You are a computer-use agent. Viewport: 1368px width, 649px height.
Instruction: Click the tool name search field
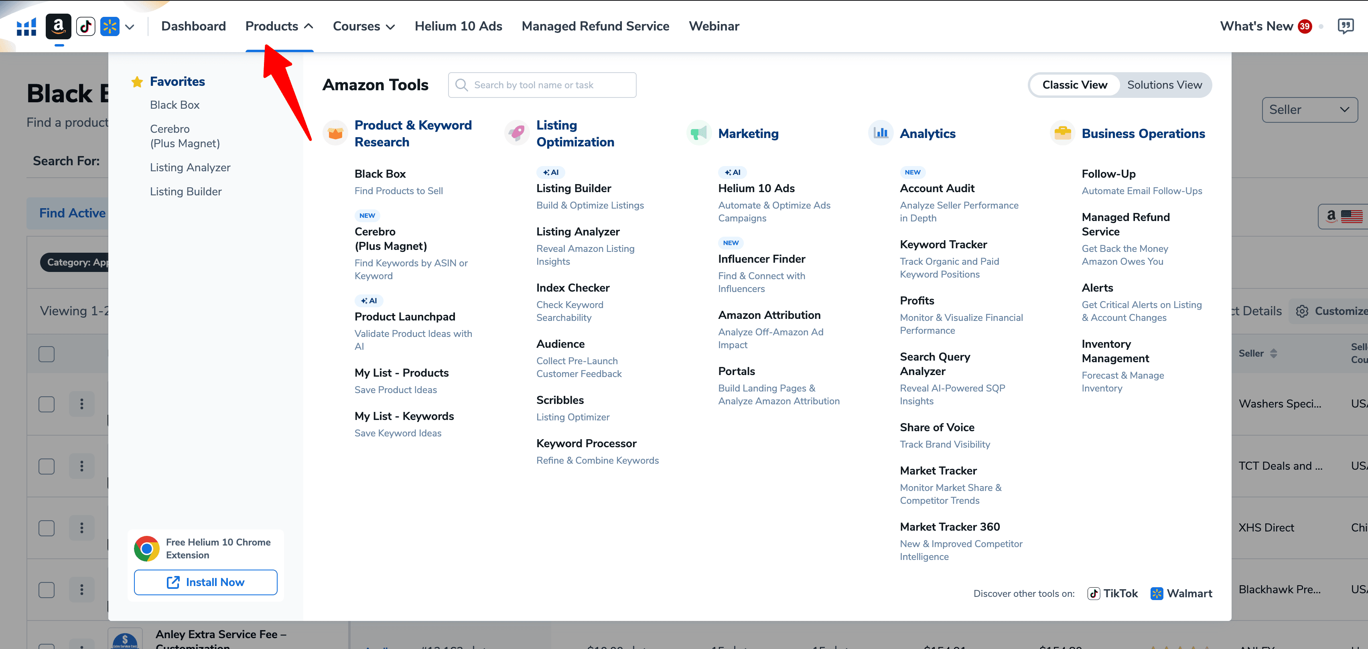[x=542, y=85]
